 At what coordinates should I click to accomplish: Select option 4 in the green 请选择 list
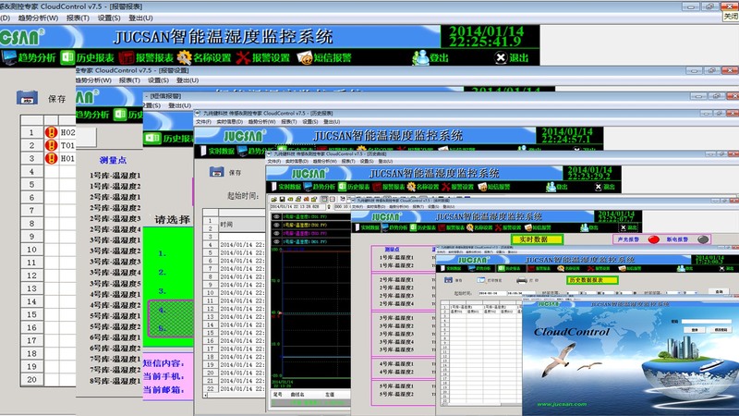[x=163, y=311]
